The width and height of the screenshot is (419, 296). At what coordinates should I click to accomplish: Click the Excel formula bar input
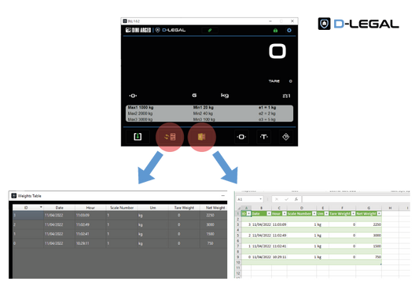click(x=356, y=199)
